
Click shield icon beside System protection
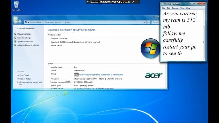click(x=15, y=41)
